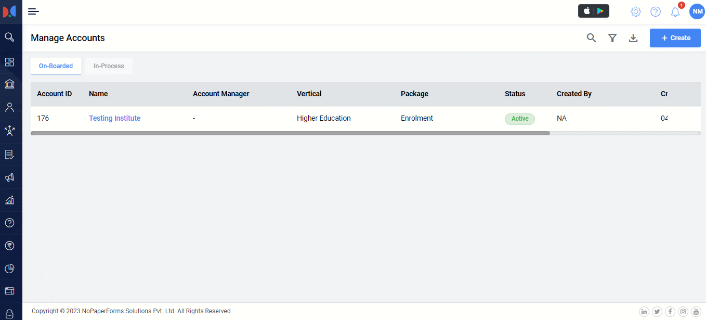This screenshot has width=706, height=320.
Task: Click the Google Play store icon
Action: (600, 11)
